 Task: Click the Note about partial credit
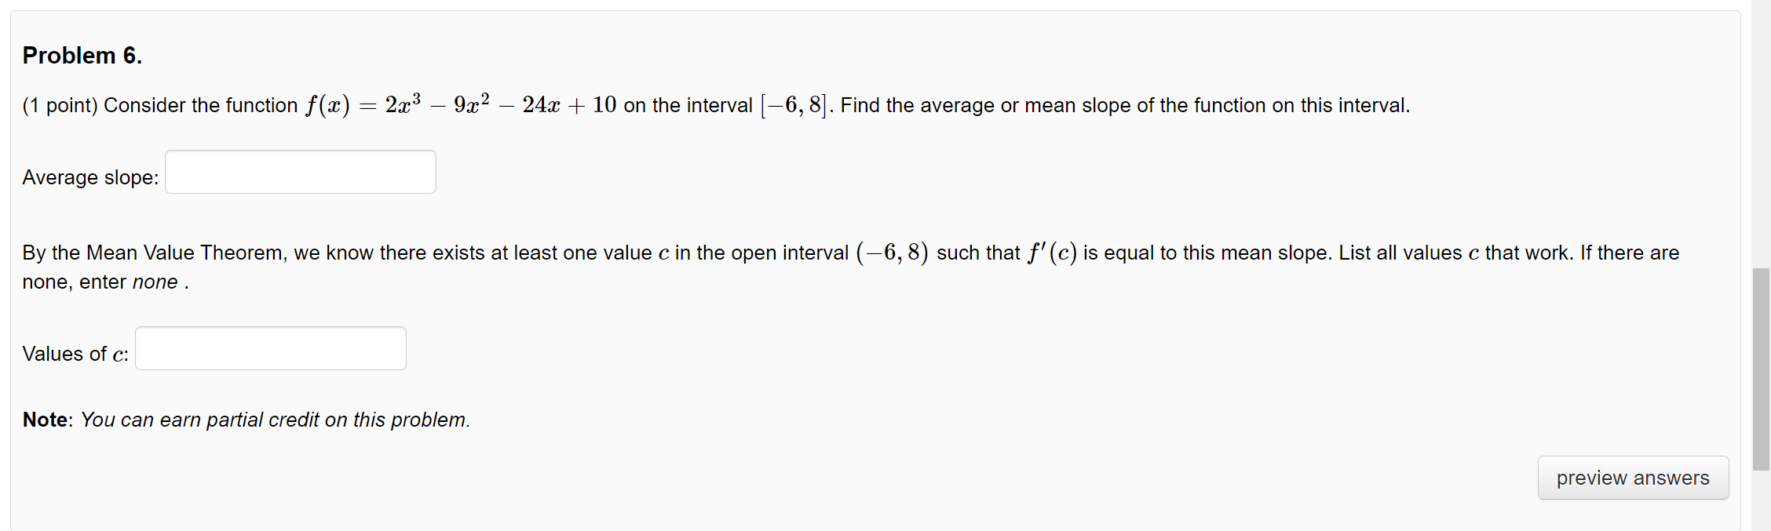pos(246,420)
